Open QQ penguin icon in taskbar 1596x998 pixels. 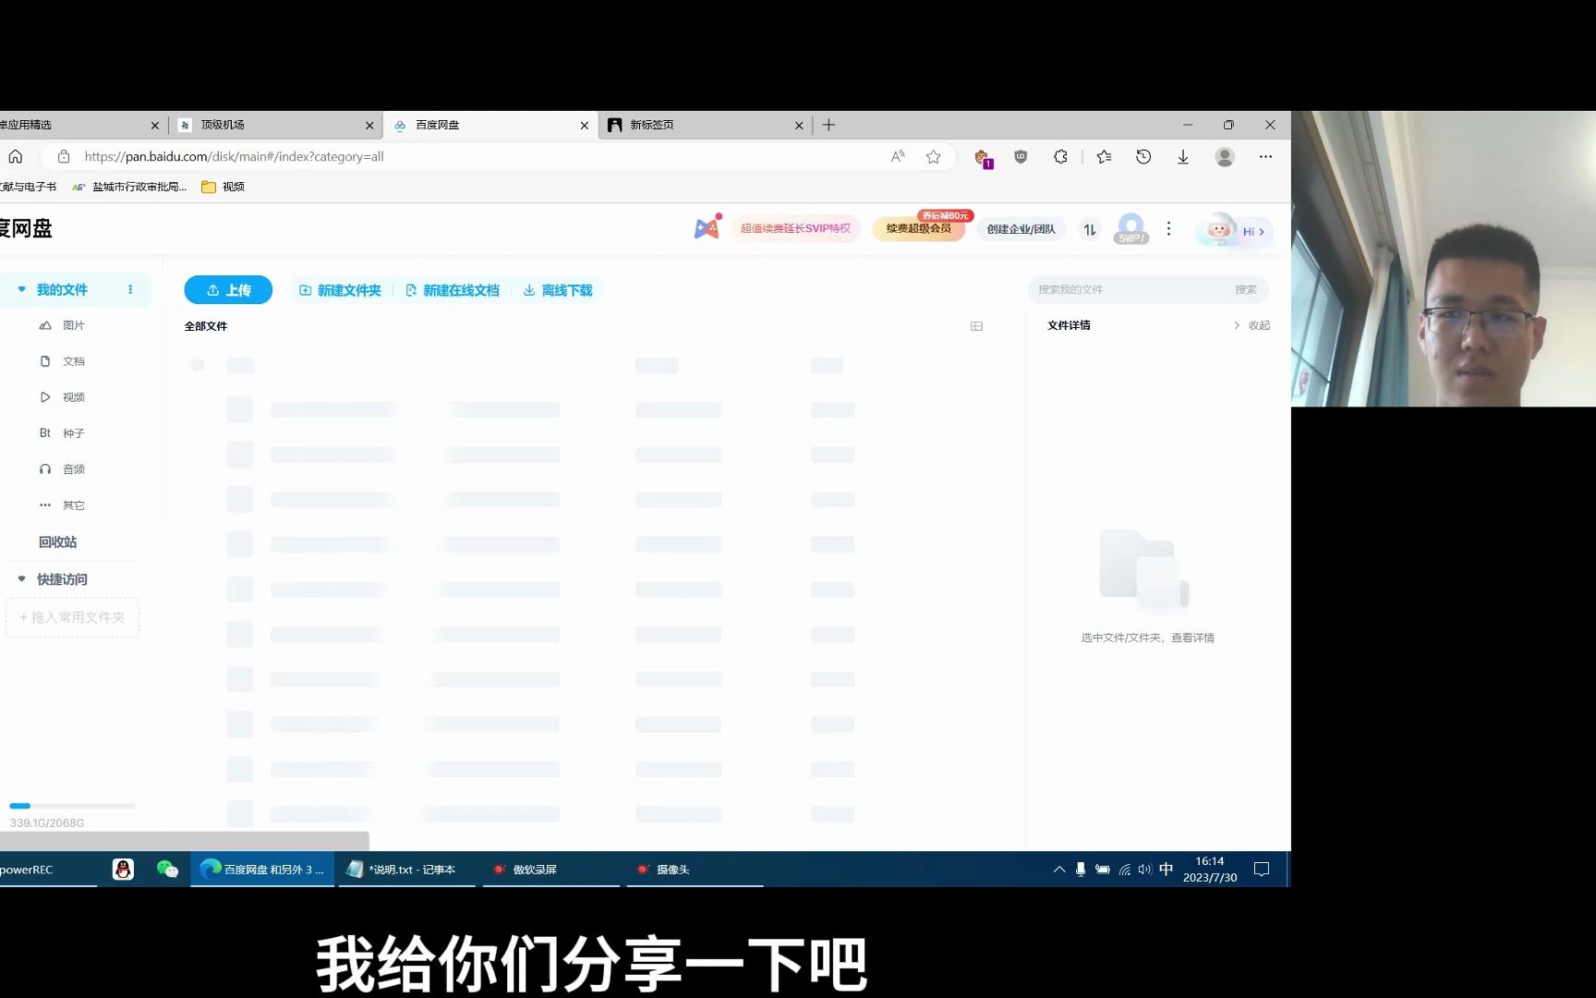(123, 870)
